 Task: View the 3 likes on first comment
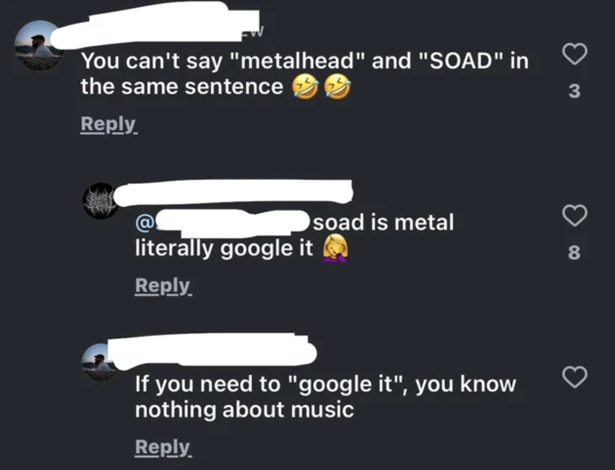click(574, 91)
